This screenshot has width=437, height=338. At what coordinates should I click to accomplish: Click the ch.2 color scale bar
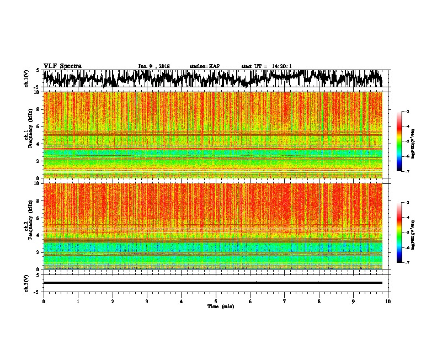point(399,233)
